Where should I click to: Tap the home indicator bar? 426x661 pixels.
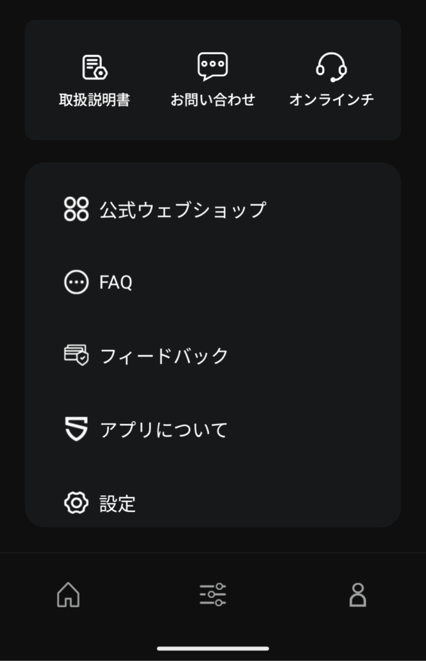[x=213, y=648]
